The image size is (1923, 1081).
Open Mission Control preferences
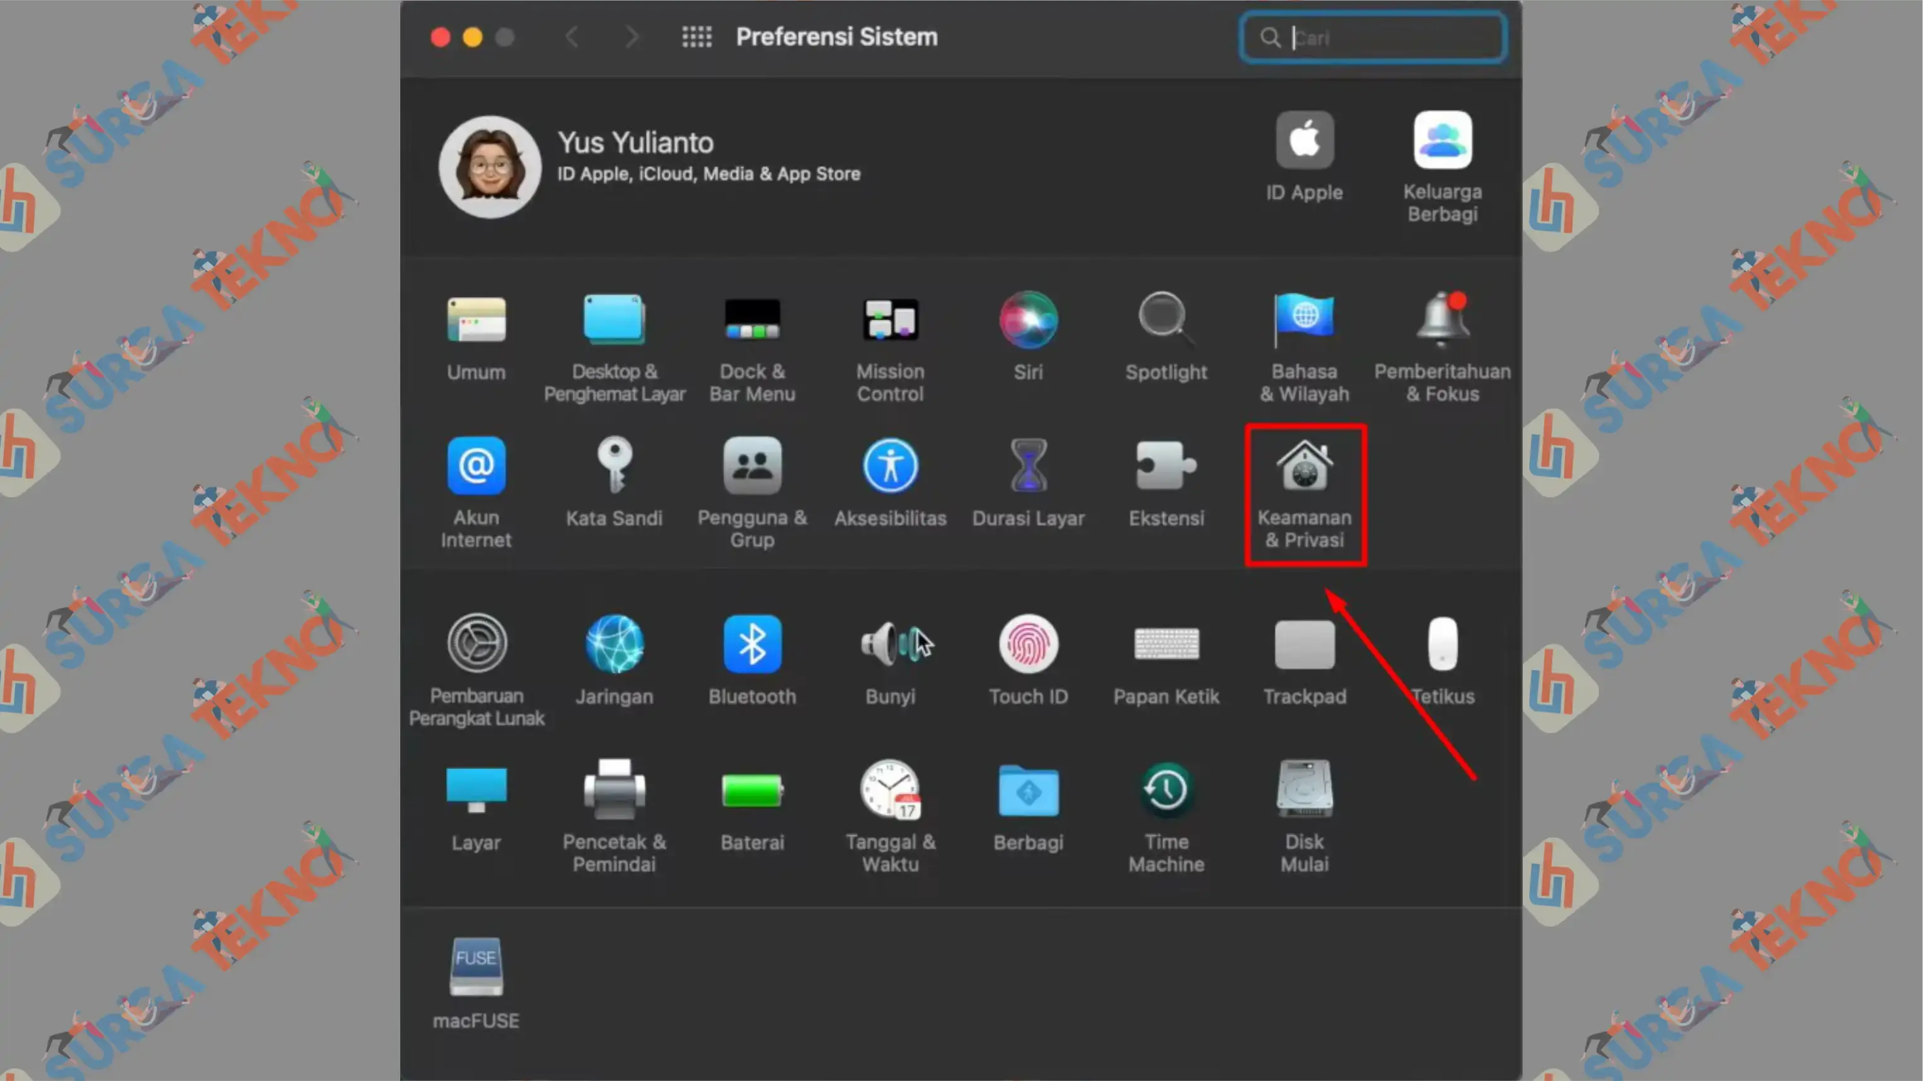(890, 320)
